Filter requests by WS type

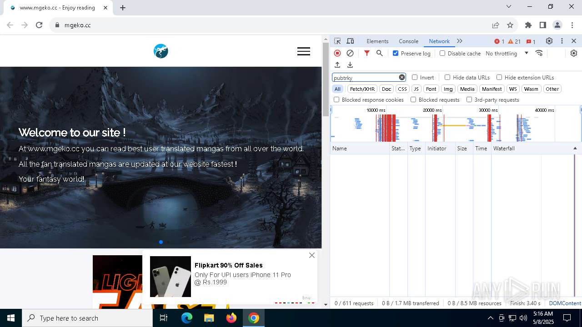513,89
